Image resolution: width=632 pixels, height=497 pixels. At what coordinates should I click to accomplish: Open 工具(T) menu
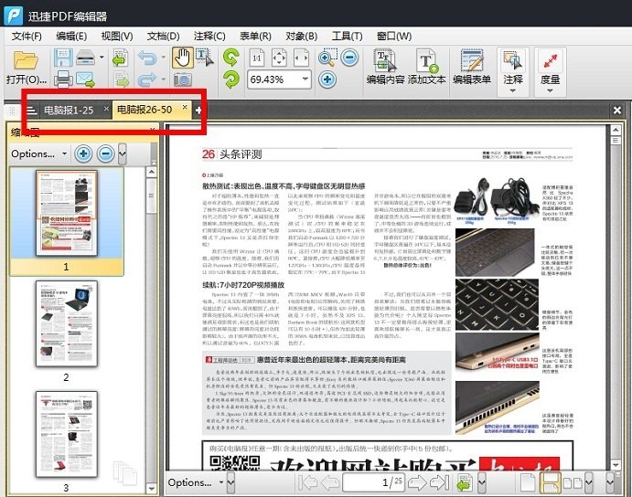pos(347,37)
